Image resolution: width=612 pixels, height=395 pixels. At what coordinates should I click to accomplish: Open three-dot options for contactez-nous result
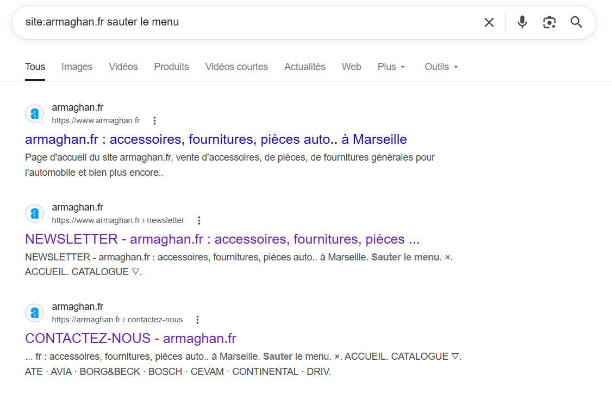[x=198, y=320]
